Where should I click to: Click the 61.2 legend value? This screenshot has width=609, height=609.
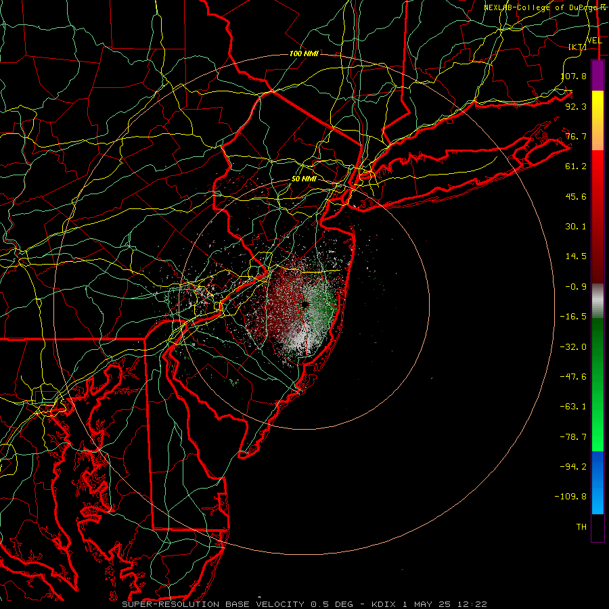tap(576, 166)
